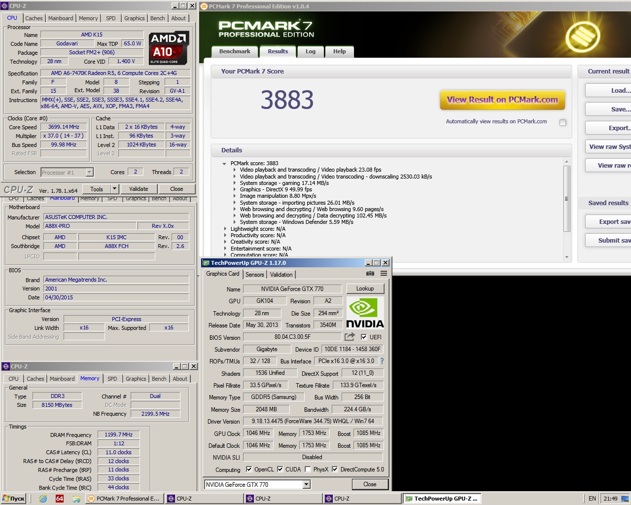Viewport: 631px width, 505px height.
Task: Open the Caches tab in the top CPU-Z window
Action: pyautogui.click(x=34, y=18)
